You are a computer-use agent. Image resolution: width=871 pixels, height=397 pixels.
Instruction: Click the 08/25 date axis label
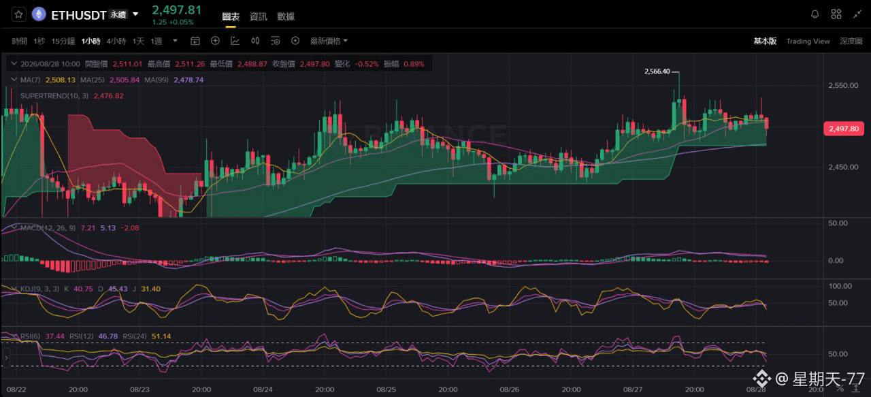(386, 390)
